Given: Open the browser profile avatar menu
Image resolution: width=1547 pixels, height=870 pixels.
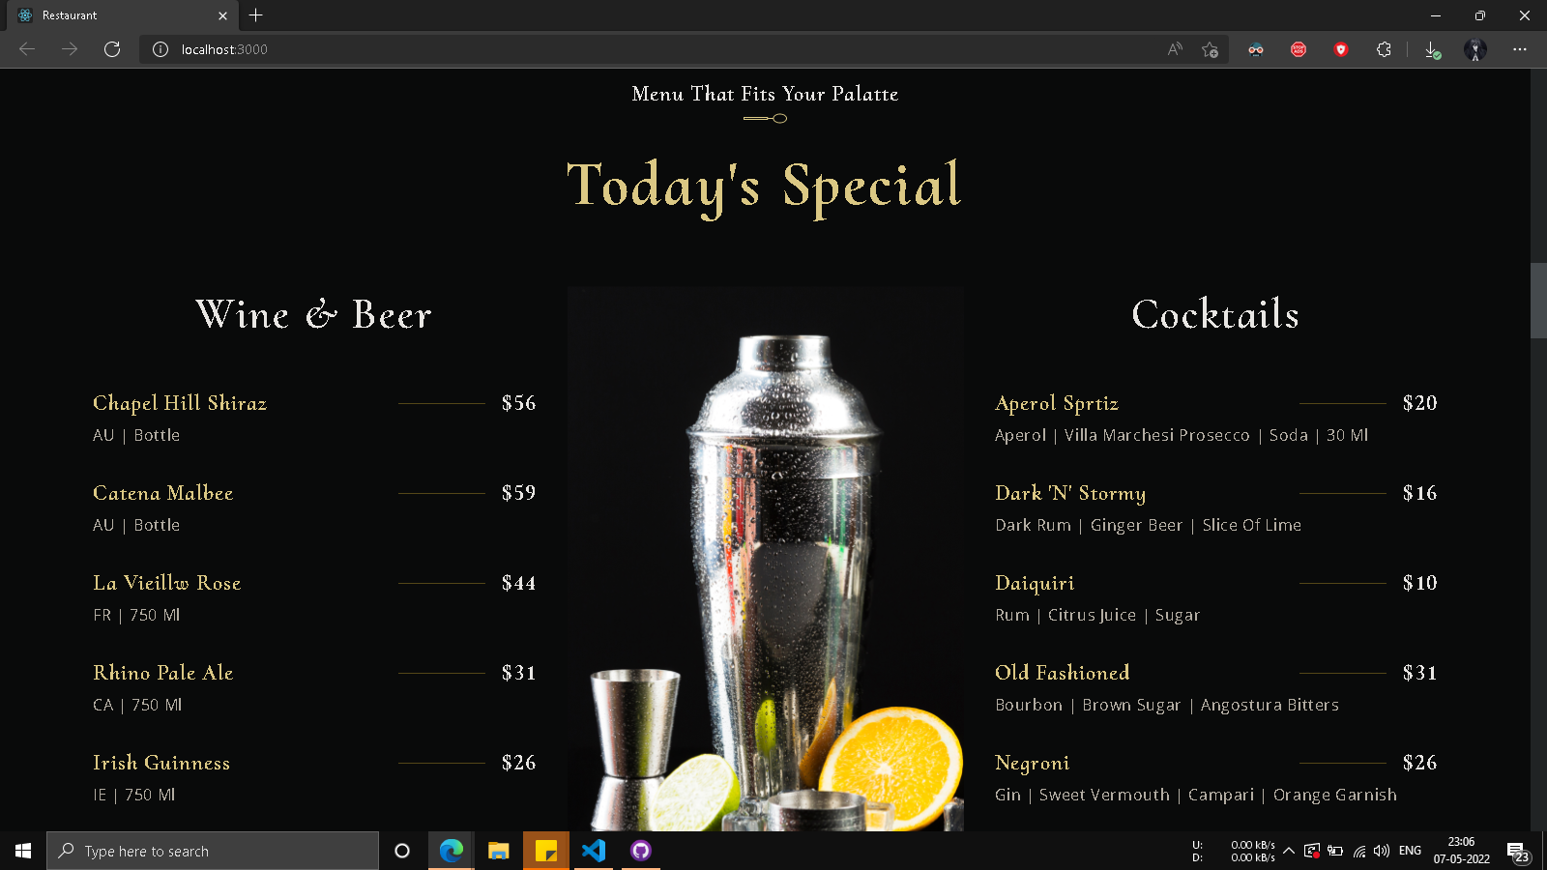Looking at the screenshot, I should (1475, 49).
